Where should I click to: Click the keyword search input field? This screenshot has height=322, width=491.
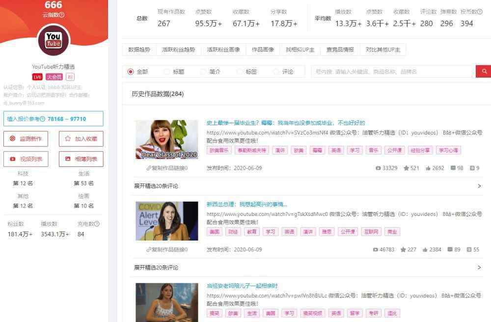[x=393, y=72]
